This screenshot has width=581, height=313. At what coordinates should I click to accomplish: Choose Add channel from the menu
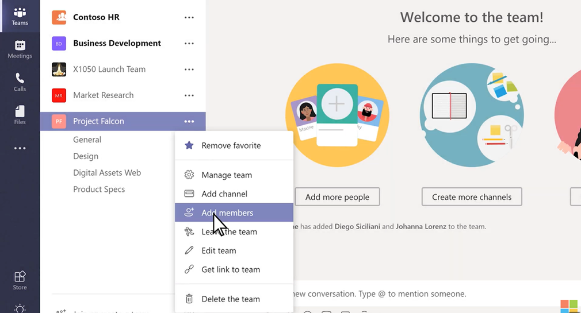[234, 194]
